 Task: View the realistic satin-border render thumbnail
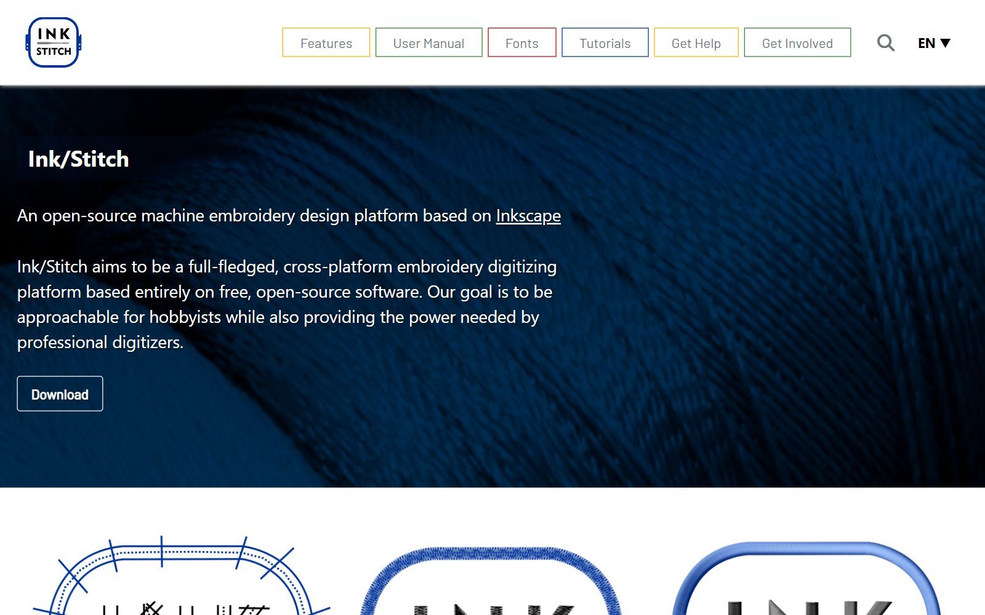pyautogui.click(x=806, y=578)
